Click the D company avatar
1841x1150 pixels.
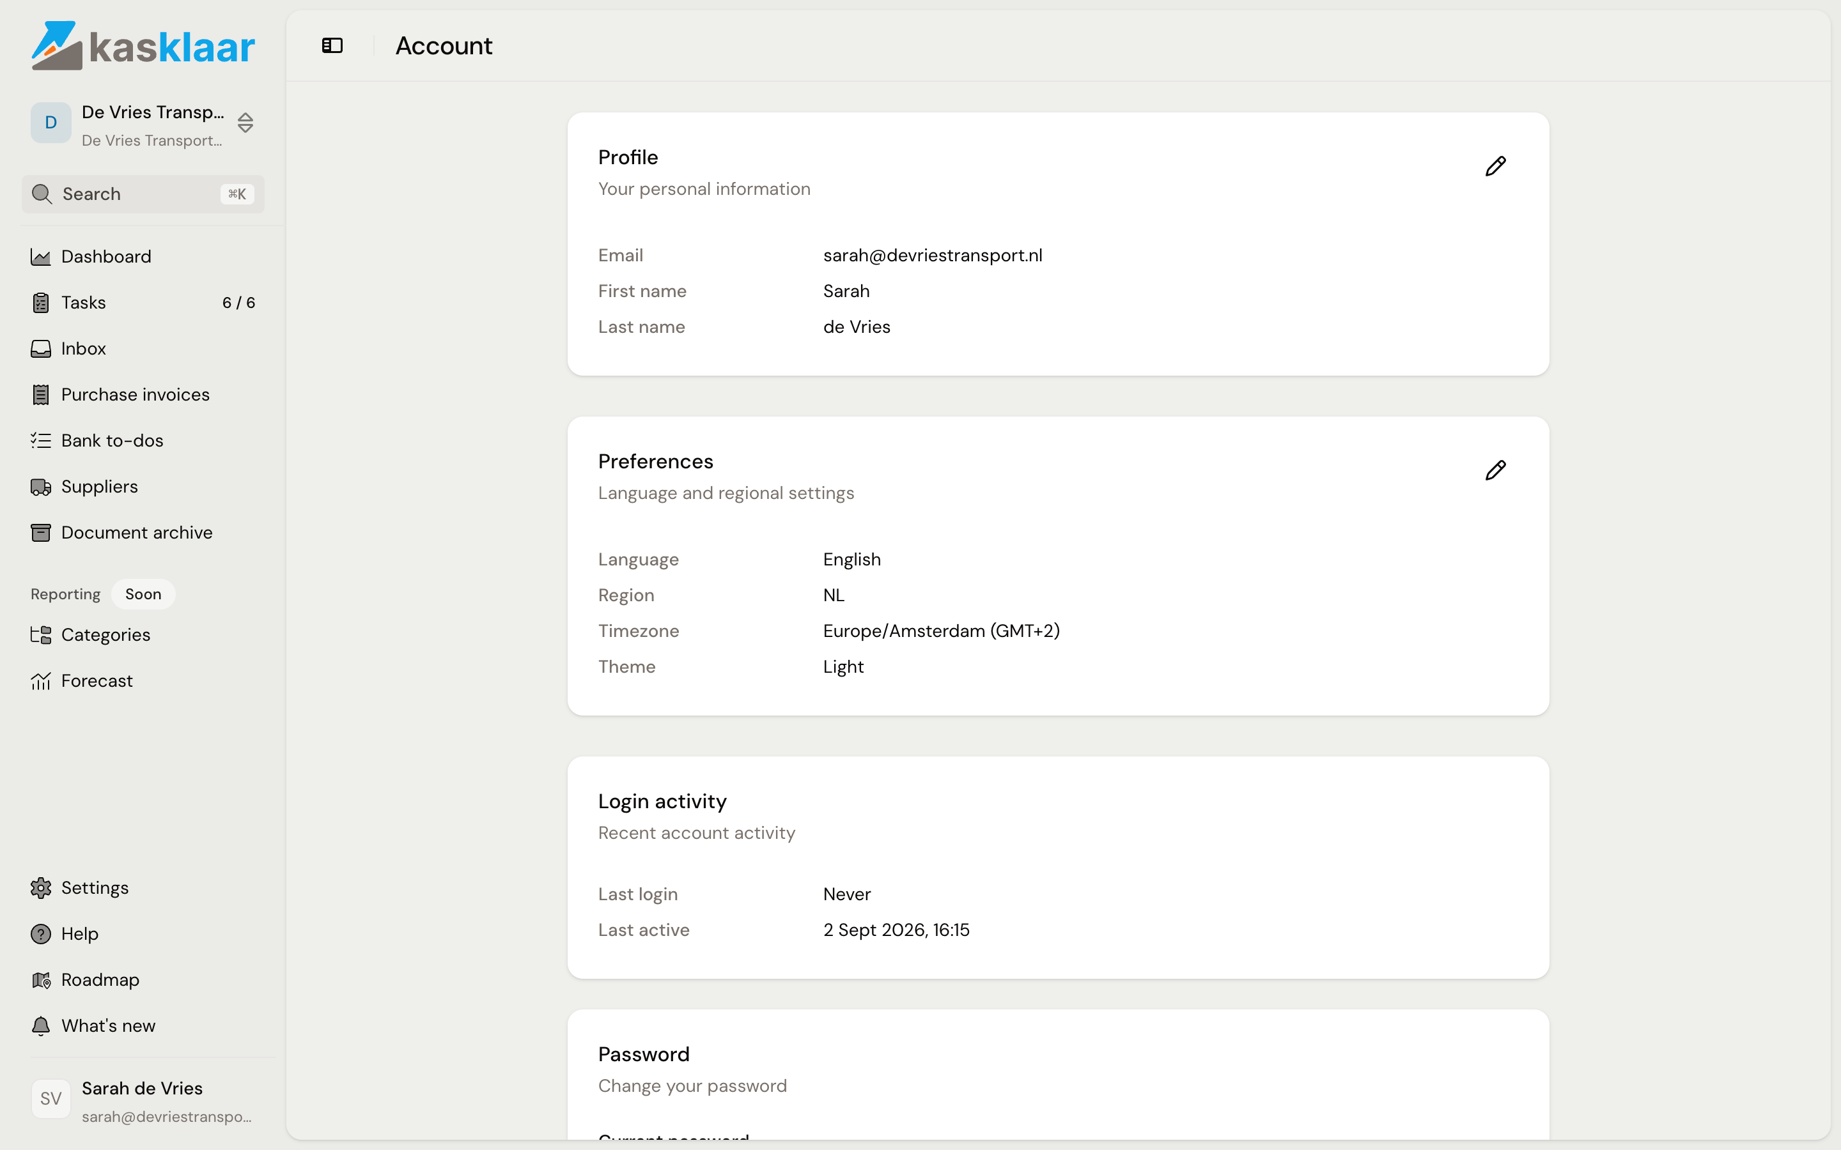click(x=51, y=123)
